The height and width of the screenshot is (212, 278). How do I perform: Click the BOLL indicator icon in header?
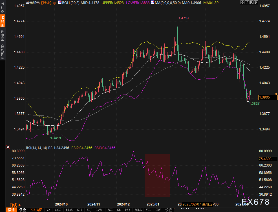[x=59, y=3]
